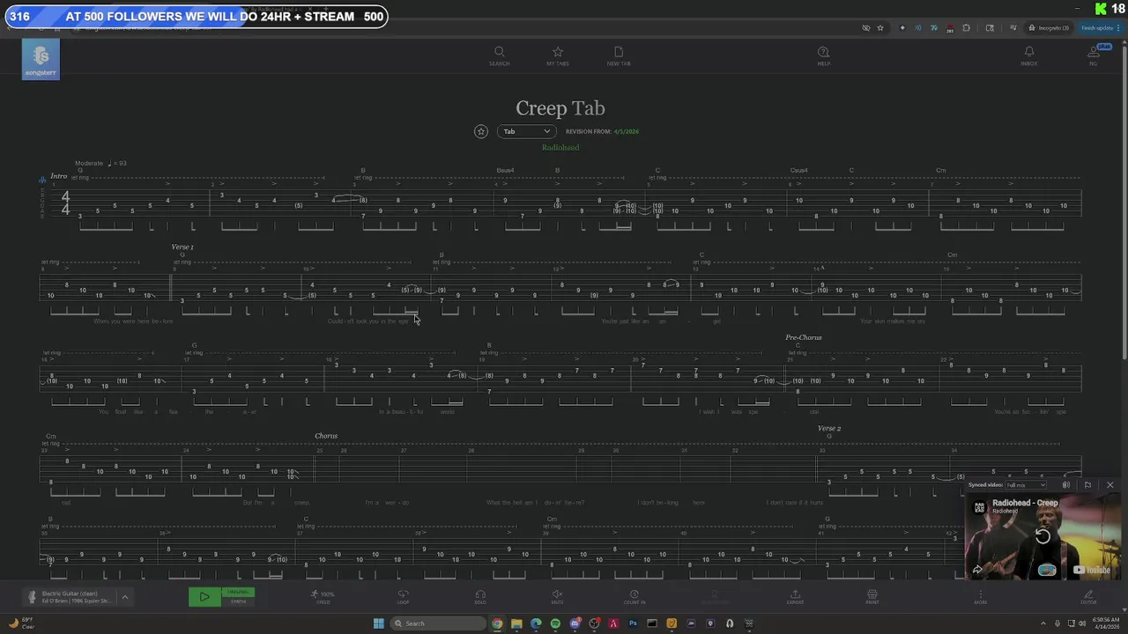Jump to the Verse 2 section marker
The height and width of the screenshot is (634, 1128).
[829, 428]
